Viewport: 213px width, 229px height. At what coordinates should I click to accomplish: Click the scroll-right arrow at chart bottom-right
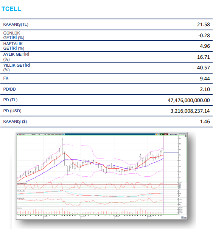[186, 218]
